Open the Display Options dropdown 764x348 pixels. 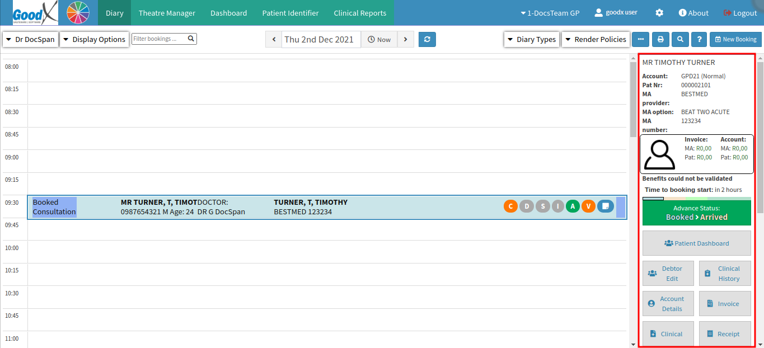94,39
